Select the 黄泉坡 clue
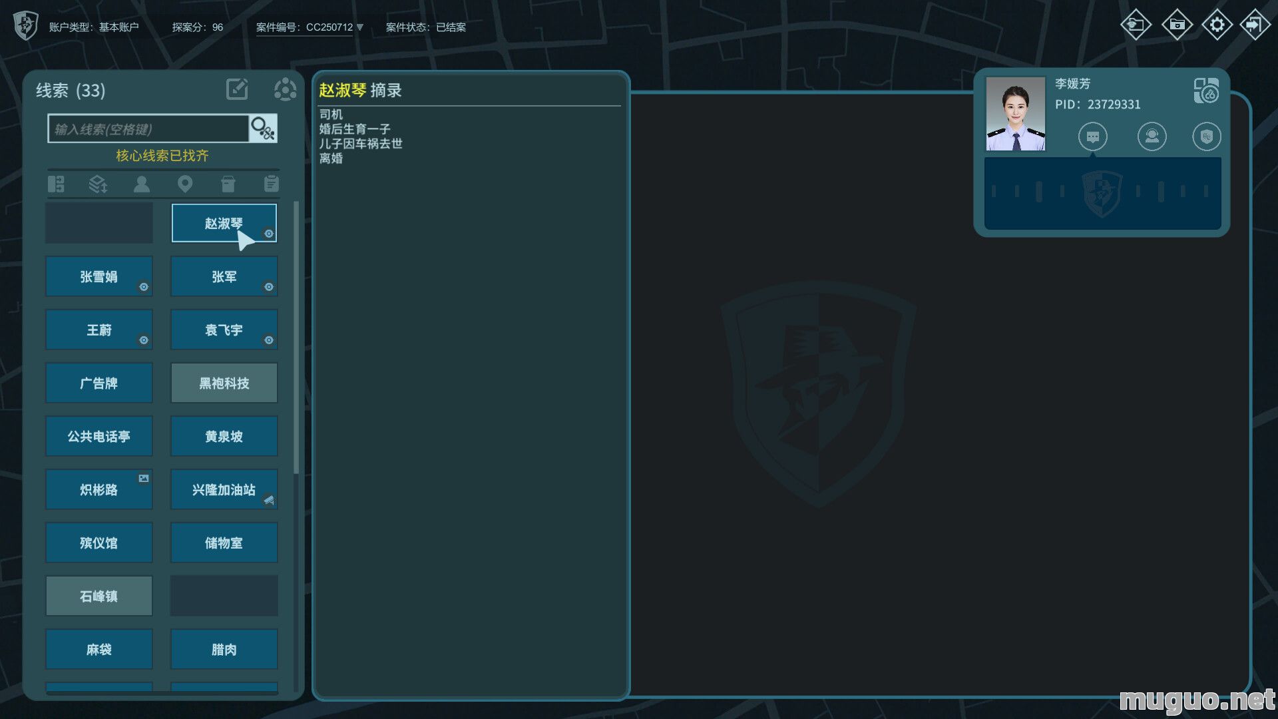The height and width of the screenshot is (719, 1278). coord(224,436)
